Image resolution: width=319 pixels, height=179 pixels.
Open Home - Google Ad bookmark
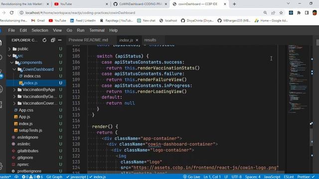click(271, 20)
